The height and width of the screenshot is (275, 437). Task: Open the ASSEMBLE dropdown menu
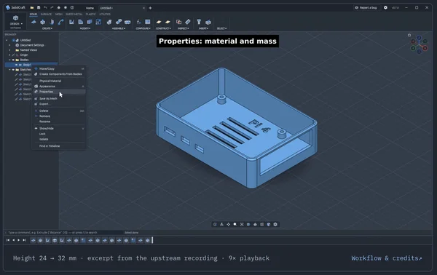click(x=119, y=28)
